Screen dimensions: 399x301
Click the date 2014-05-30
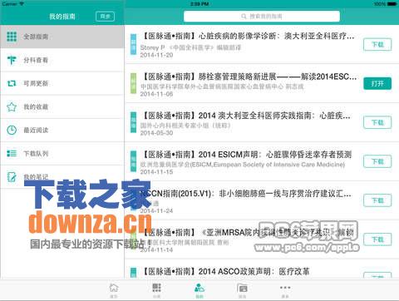point(156,133)
